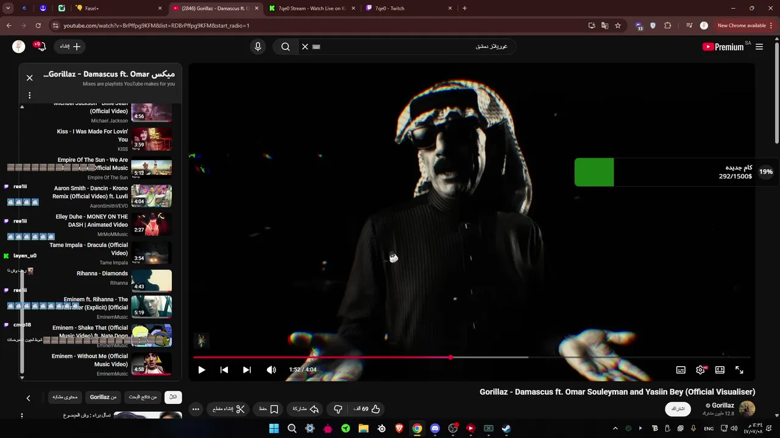The height and width of the screenshot is (438, 780).
Task: Mute the video with the speaker icon
Action: (x=271, y=370)
